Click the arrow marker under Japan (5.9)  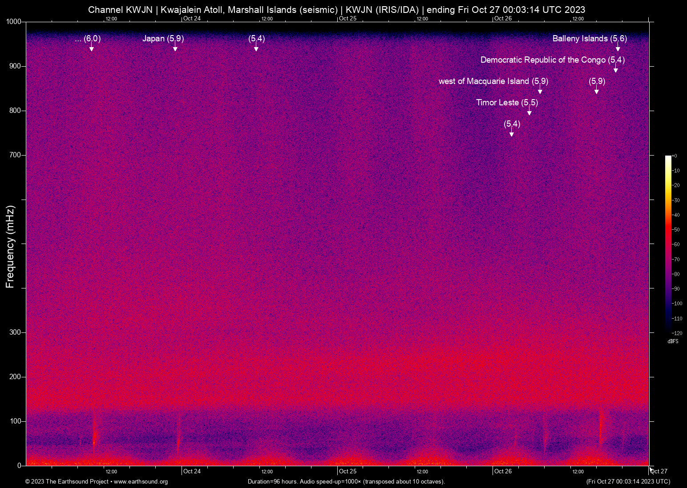[175, 48]
